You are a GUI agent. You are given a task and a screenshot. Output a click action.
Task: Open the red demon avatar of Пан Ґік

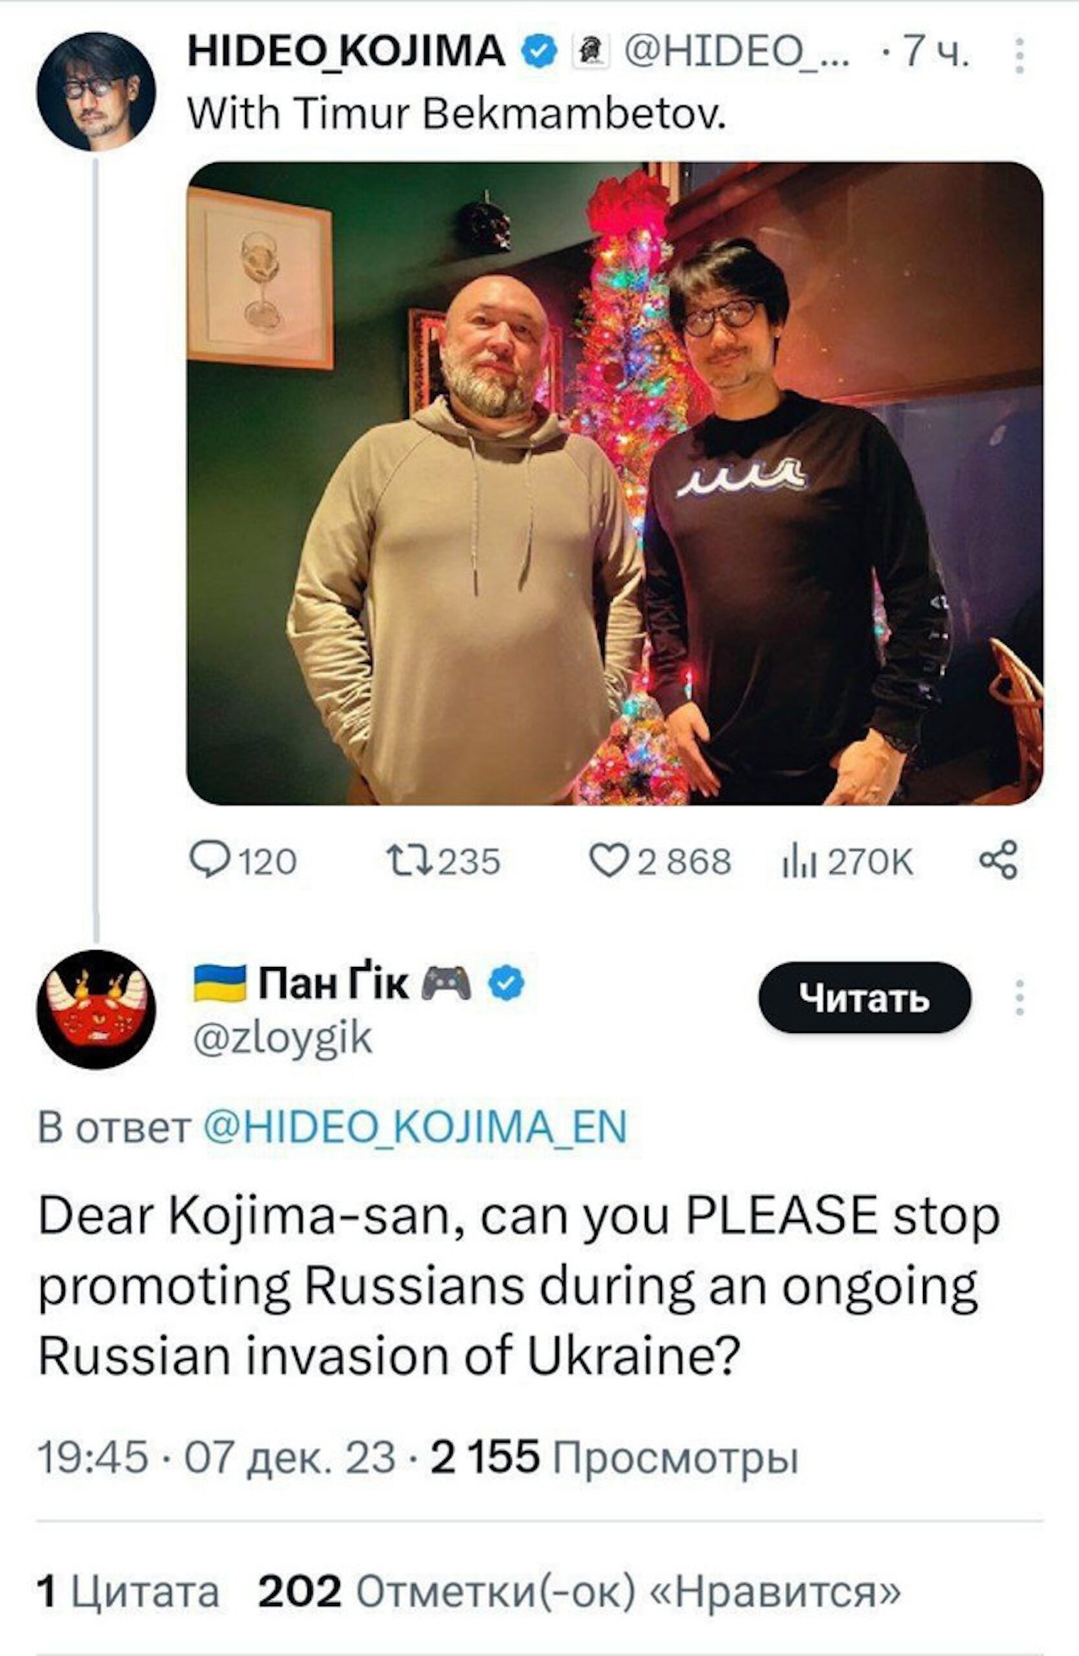coord(96,1010)
